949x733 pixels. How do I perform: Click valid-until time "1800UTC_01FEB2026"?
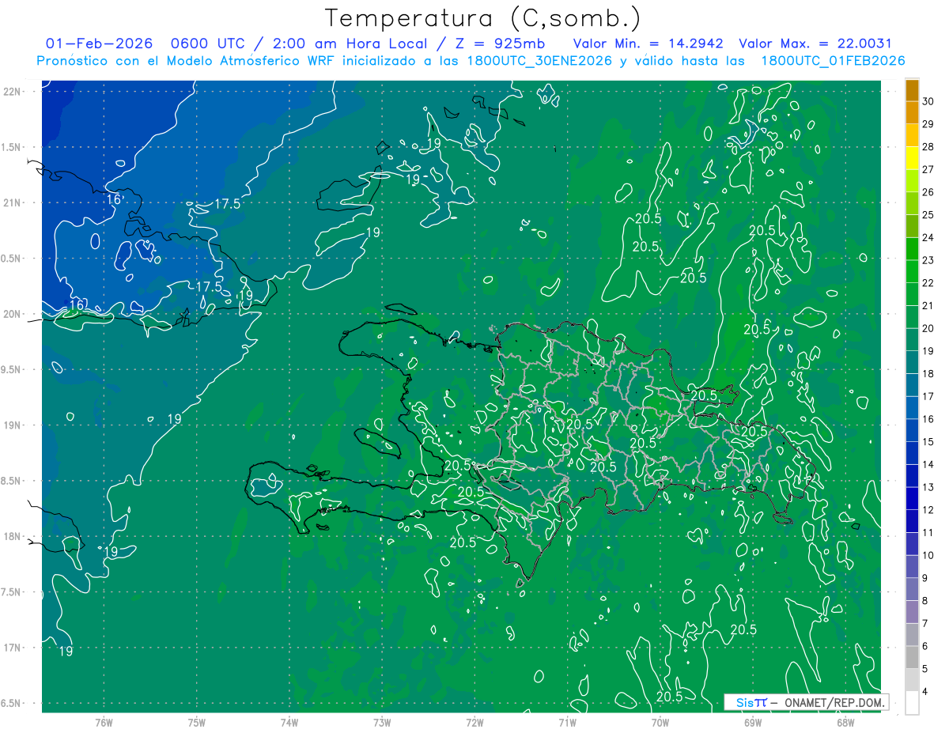point(833,61)
